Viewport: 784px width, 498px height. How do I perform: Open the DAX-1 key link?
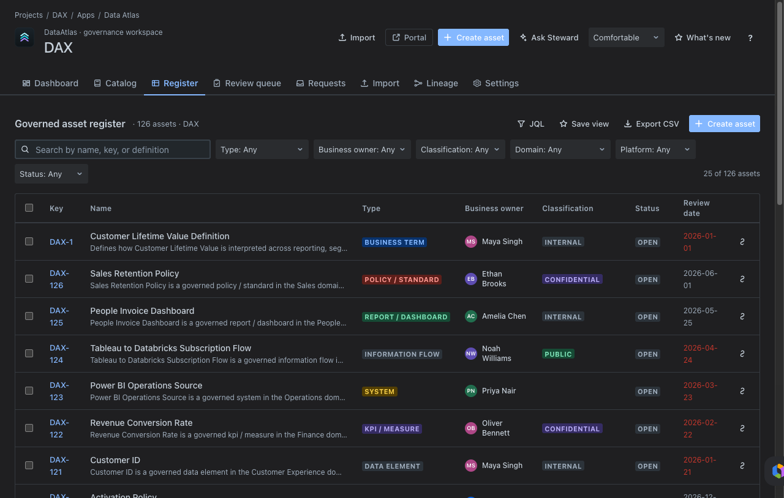tap(61, 242)
